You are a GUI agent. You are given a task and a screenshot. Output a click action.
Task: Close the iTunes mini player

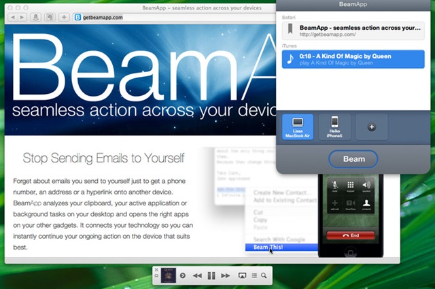pyautogui.click(x=156, y=269)
